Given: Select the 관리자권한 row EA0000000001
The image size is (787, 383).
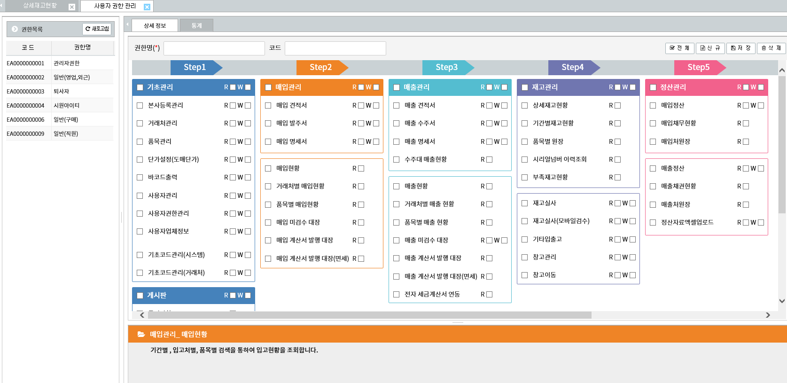Looking at the screenshot, I should [x=60, y=63].
